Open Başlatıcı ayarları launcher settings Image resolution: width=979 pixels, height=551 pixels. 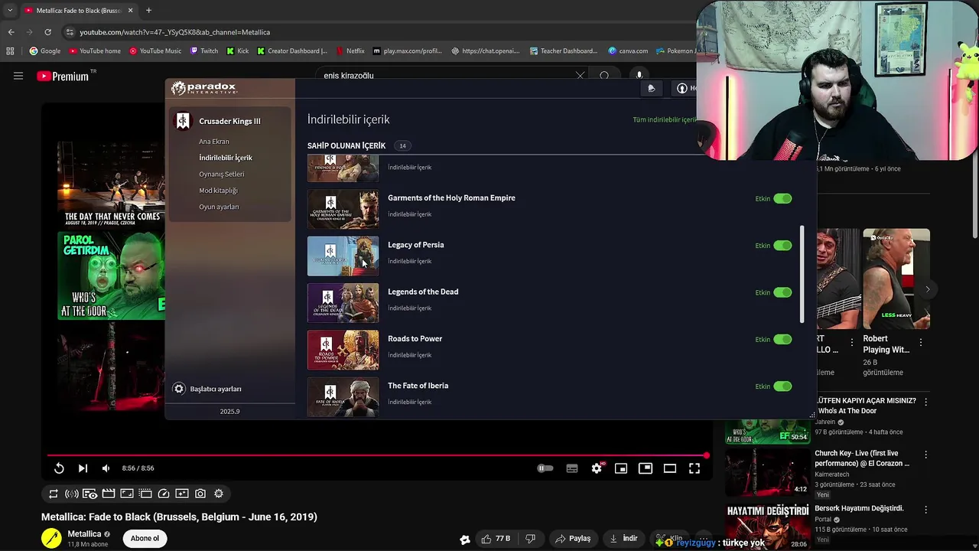coord(207,389)
